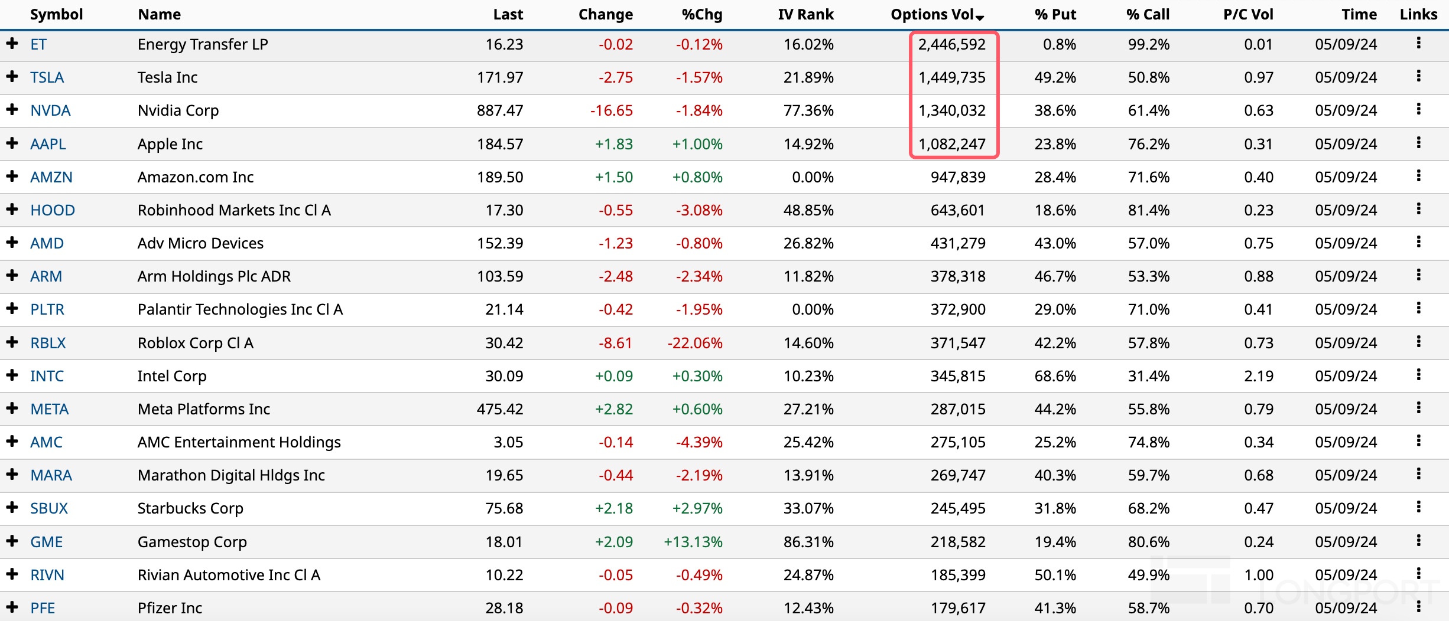Open the links menu for Amazon.com Inc
Image resolution: width=1449 pixels, height=621 pixels.
click(1418, 176)
